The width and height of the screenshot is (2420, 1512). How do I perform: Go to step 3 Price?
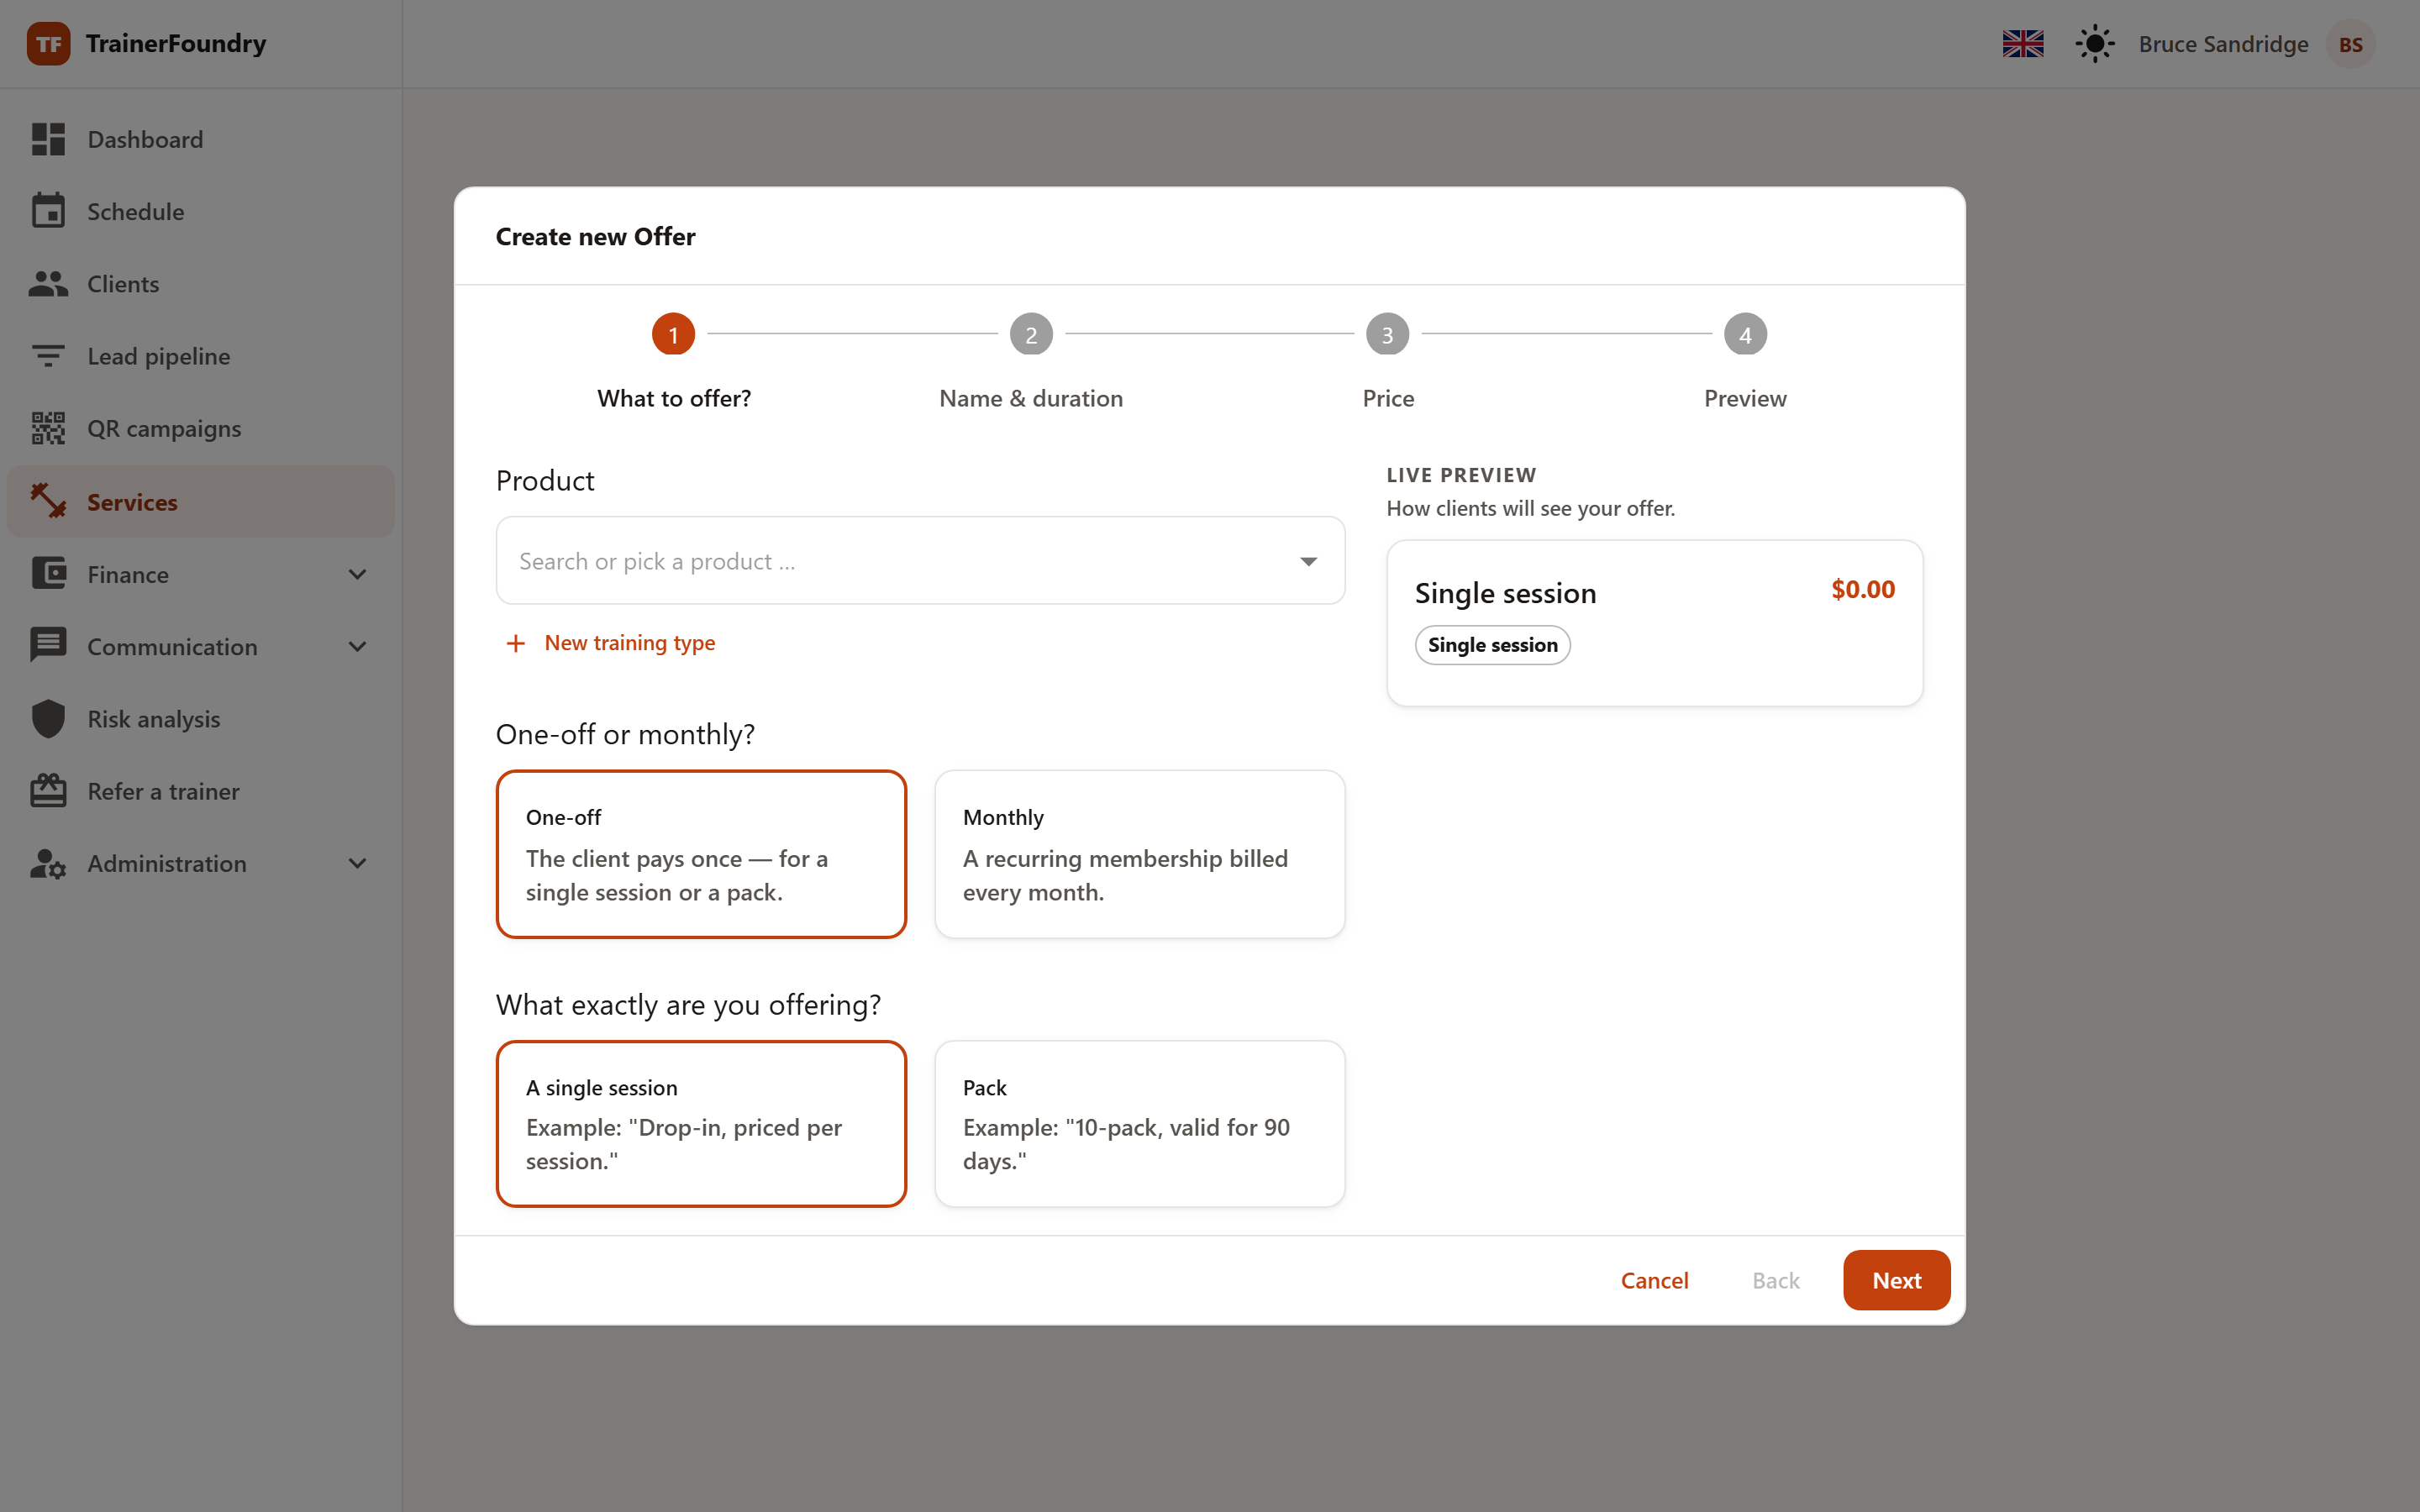1388,362
